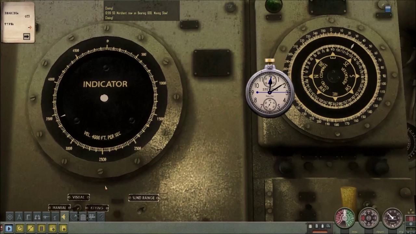The image size is (416, 234).
Task: Click the KEYING label plate
Action: [x=97, y=208]
